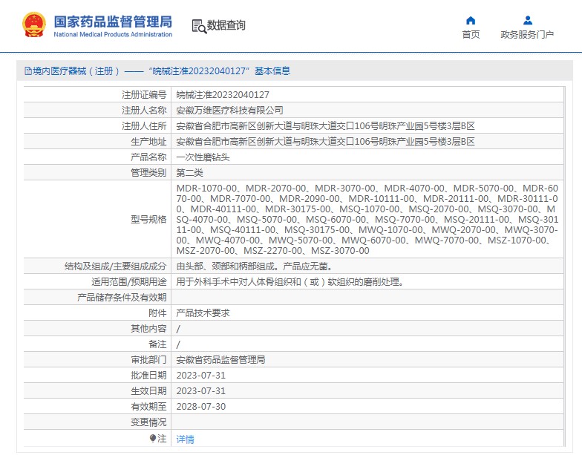Click the 注册人名称 row label
Screen dimensions: 582x455
[x=144, y=110]
